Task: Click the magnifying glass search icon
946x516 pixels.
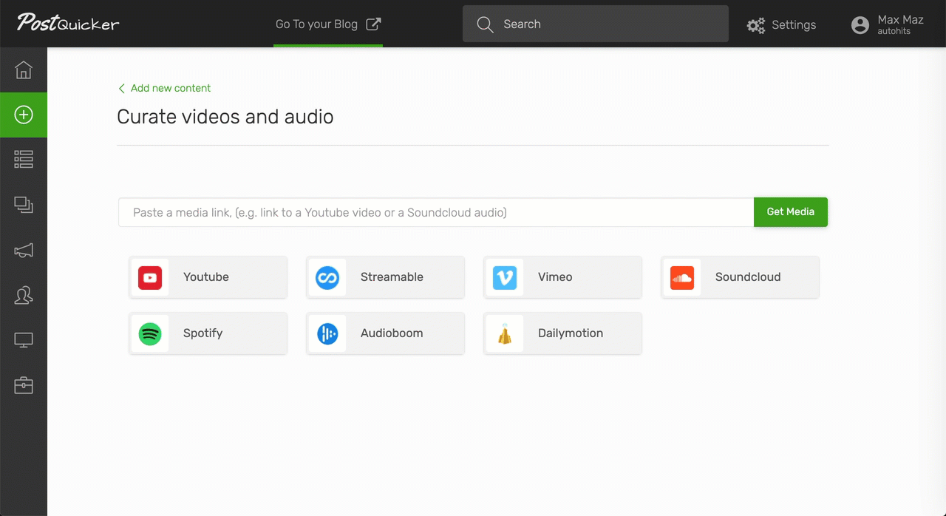Action: click(x=485, y=24)
